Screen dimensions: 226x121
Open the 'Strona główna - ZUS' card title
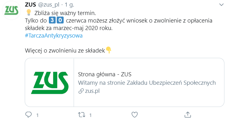(105, 74)
